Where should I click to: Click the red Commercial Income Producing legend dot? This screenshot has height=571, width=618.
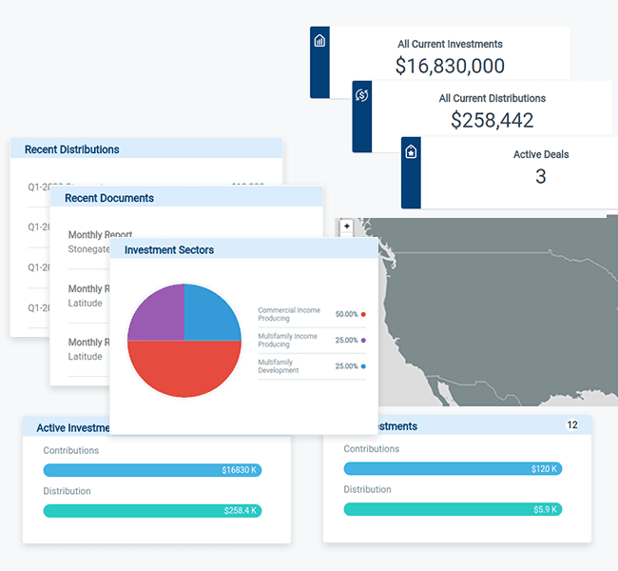[363, 314]
